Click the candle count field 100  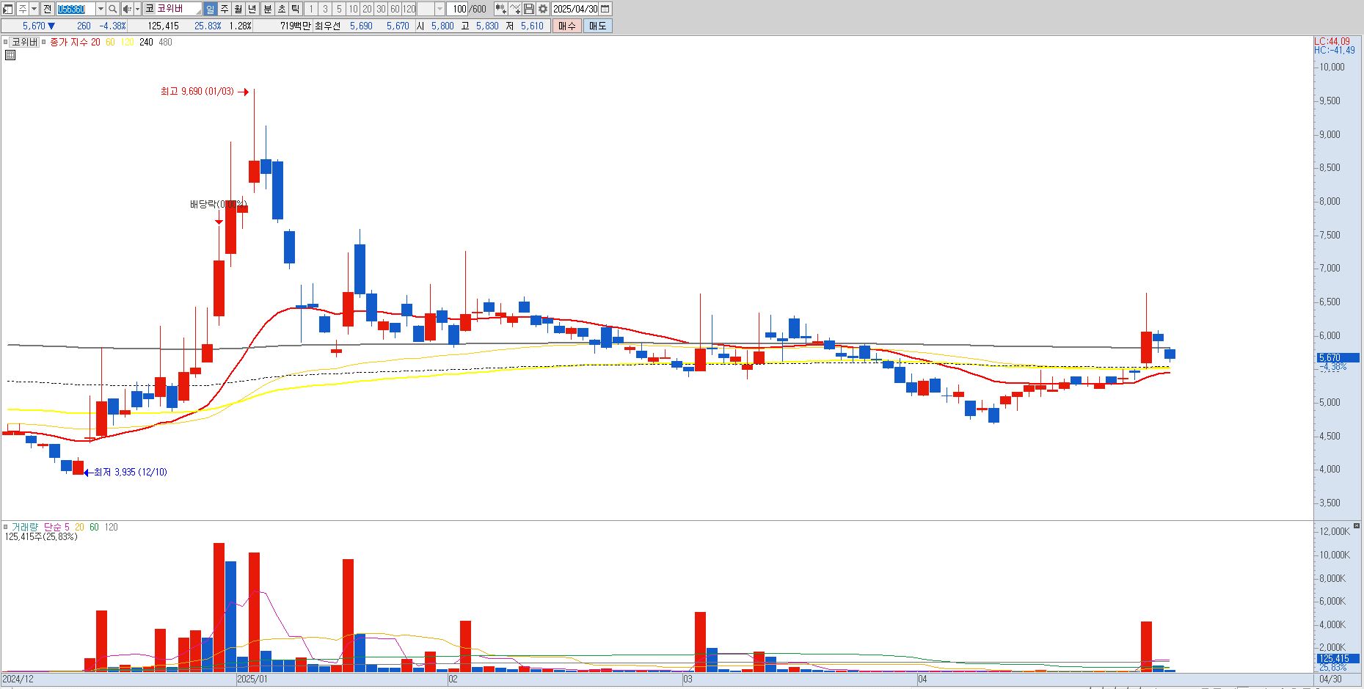(x=457, y=9)
